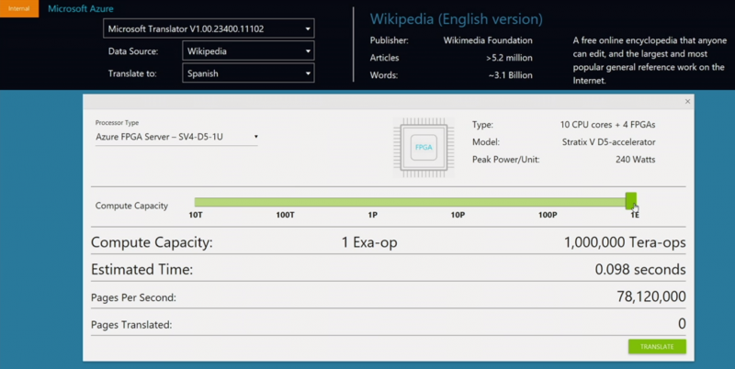Expand the Processor Type Azure FPGA Server dropdown

[x=176, y=137]
